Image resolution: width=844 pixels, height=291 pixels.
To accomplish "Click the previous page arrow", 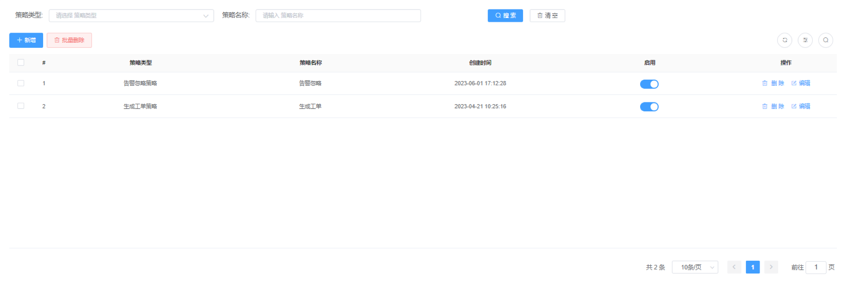I will 734,267.
